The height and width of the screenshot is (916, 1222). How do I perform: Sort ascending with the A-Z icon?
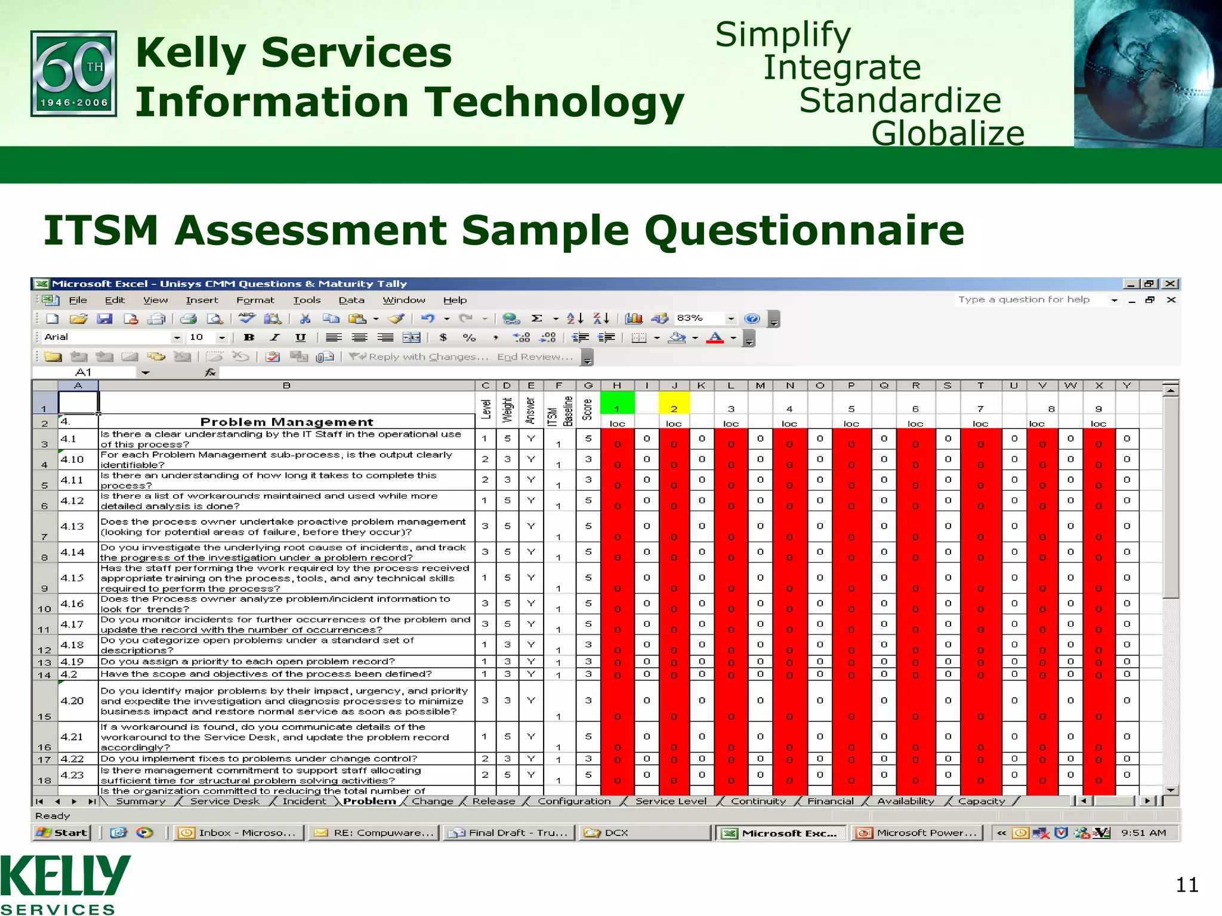(575, 319)
